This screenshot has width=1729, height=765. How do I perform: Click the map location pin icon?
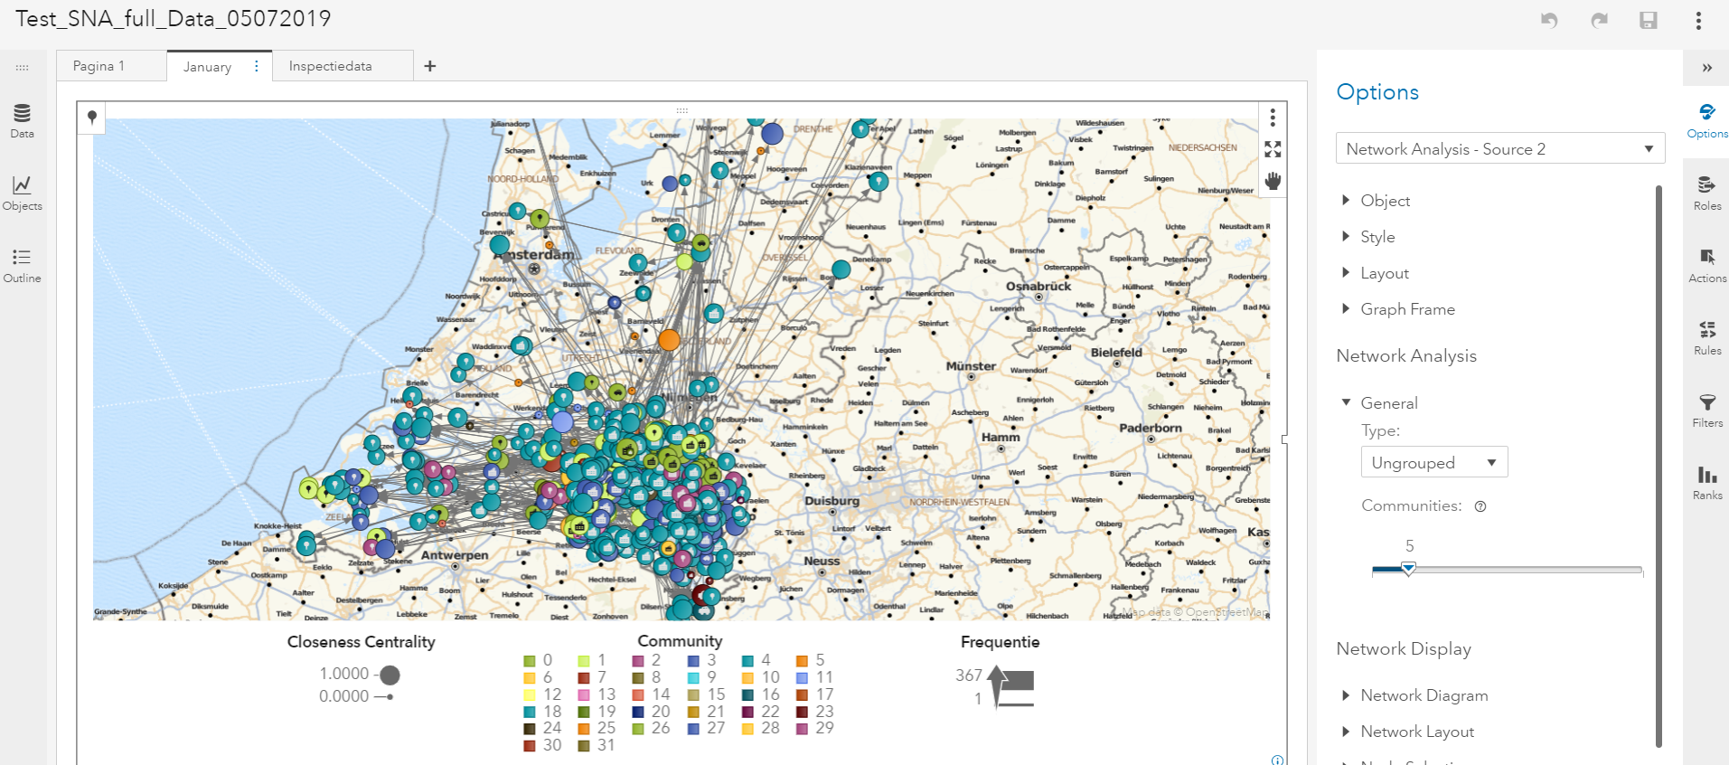(x=91, y=118)
